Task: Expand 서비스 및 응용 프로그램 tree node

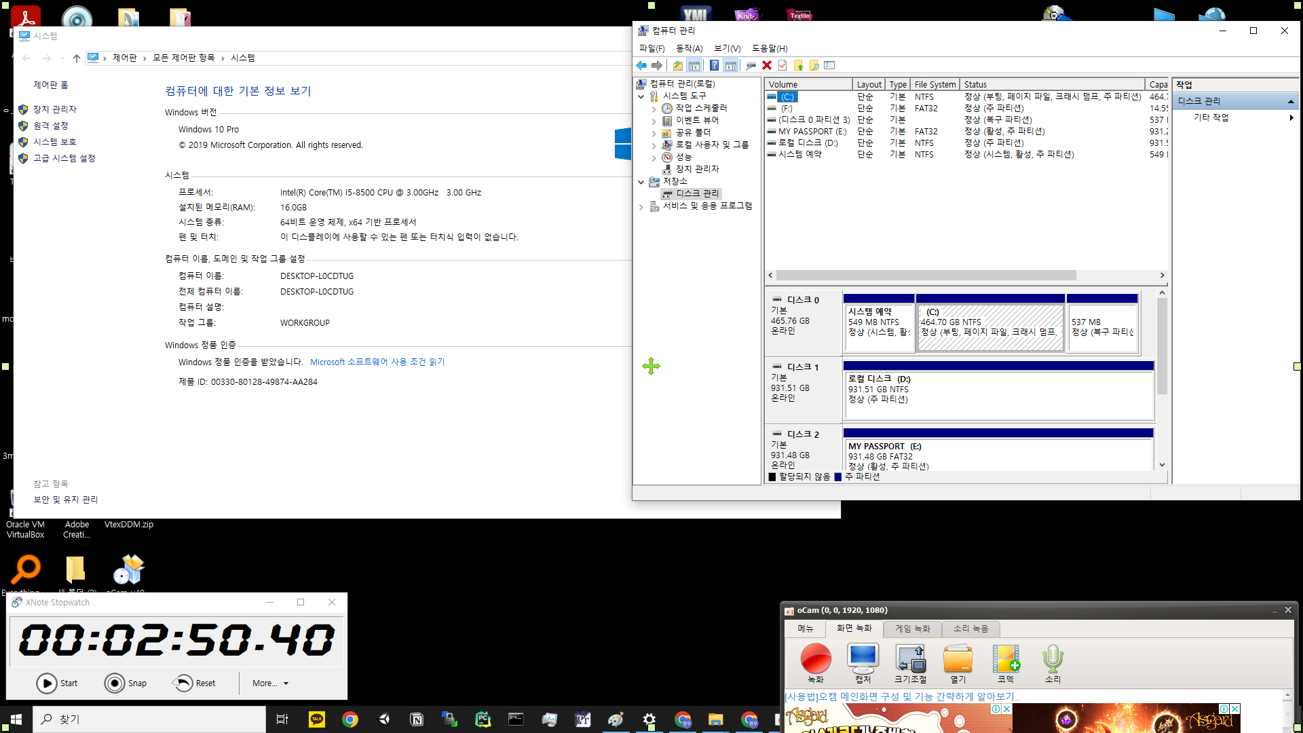Action: pos(641,206)
